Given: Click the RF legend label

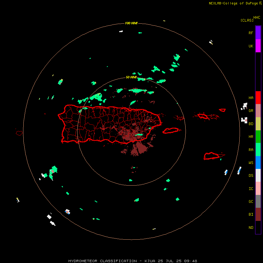Looking at the screenshot, I should click(x=251, y=33).
